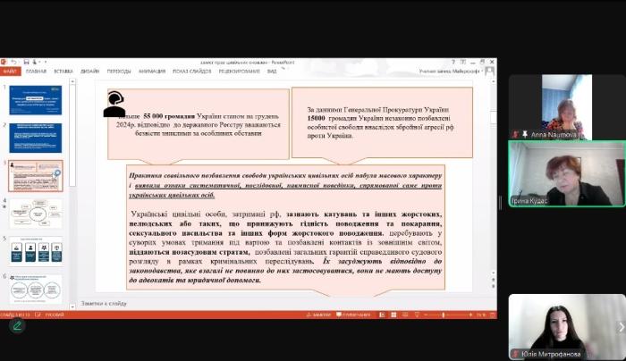626x361 pixels.
Task: Toggle the Заметки (Notes) pane button
Action: point(318,315)
